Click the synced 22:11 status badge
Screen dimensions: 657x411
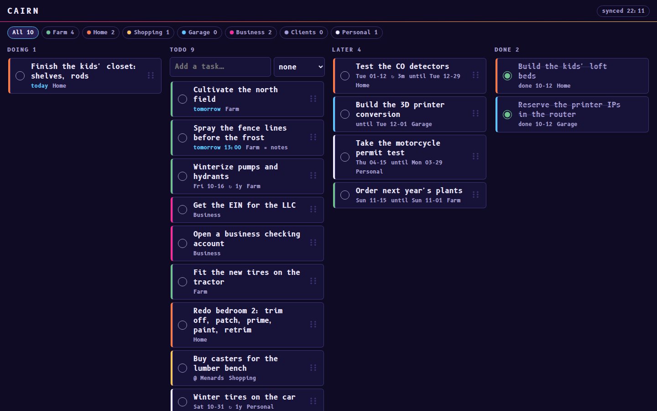[x=623, y=11]
